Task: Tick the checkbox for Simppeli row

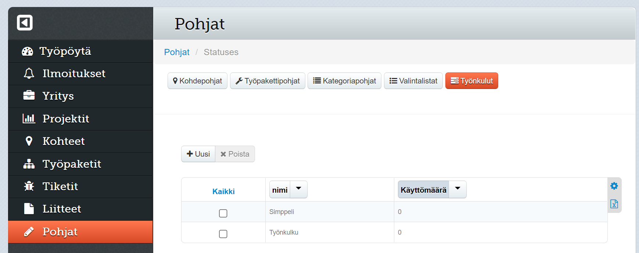Action: 223,213
